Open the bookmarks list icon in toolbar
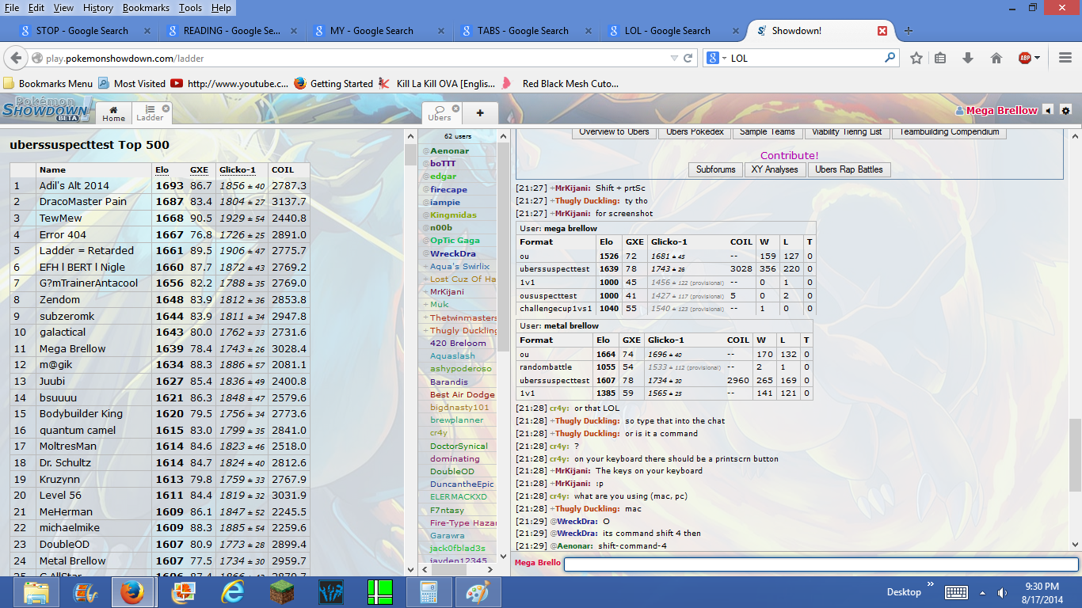This screenshot has height=608, width=1082. pos(940,58)
